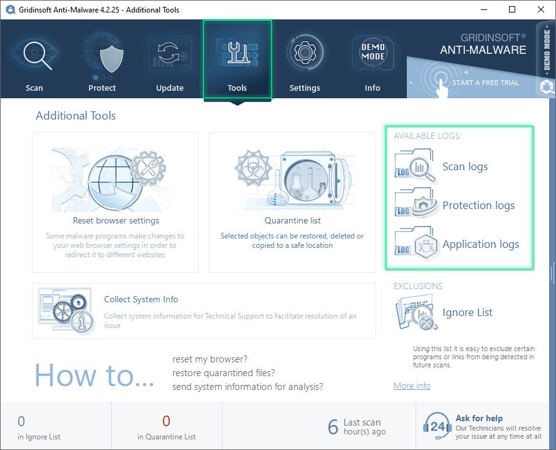The image size is (556, 450).
Task: Click the Protection logs folder icon
Action: 414,204
